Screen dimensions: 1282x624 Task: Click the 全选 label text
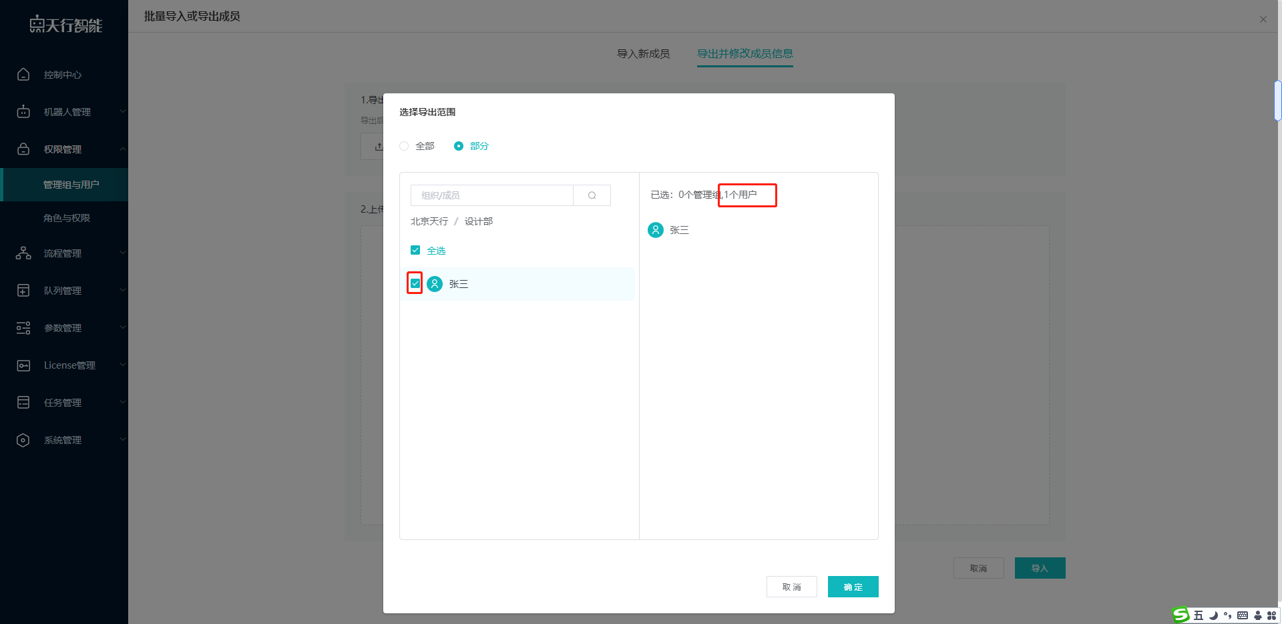pyautogui.click(x=436, y=251)
